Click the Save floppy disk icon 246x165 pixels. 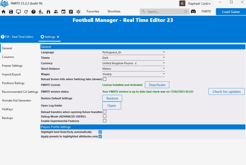pos(11,12)
